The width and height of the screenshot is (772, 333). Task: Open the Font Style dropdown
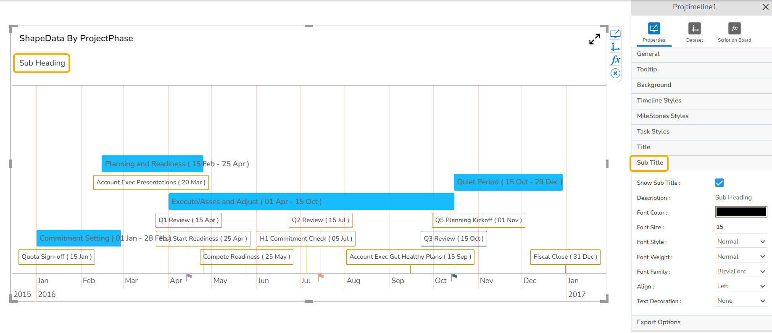(741, 242)
